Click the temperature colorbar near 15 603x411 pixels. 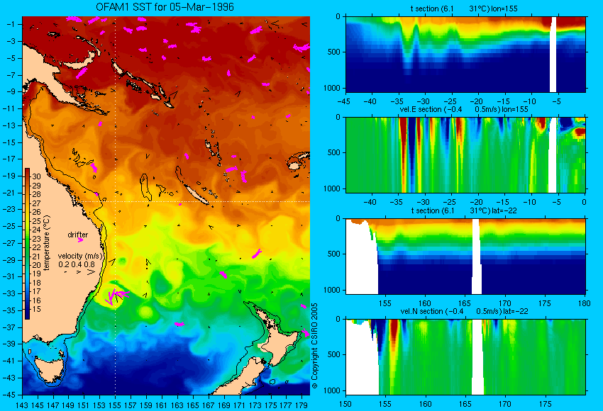point(27,309)
